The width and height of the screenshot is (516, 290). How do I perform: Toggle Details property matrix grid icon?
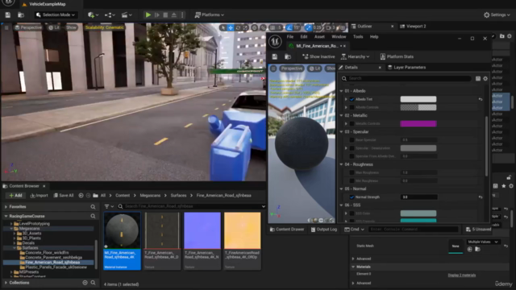pos(478,79)
